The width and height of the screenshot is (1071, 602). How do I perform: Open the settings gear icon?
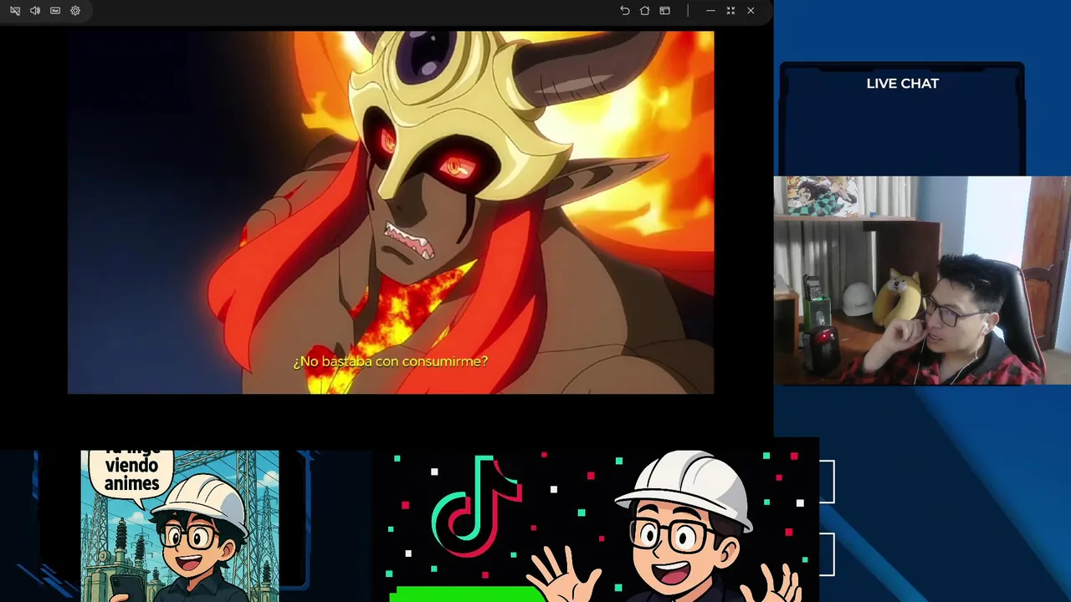tap(75, 11)
